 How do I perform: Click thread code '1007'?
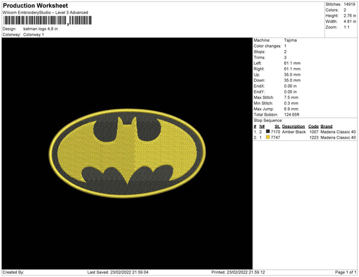tap(314, 132)
